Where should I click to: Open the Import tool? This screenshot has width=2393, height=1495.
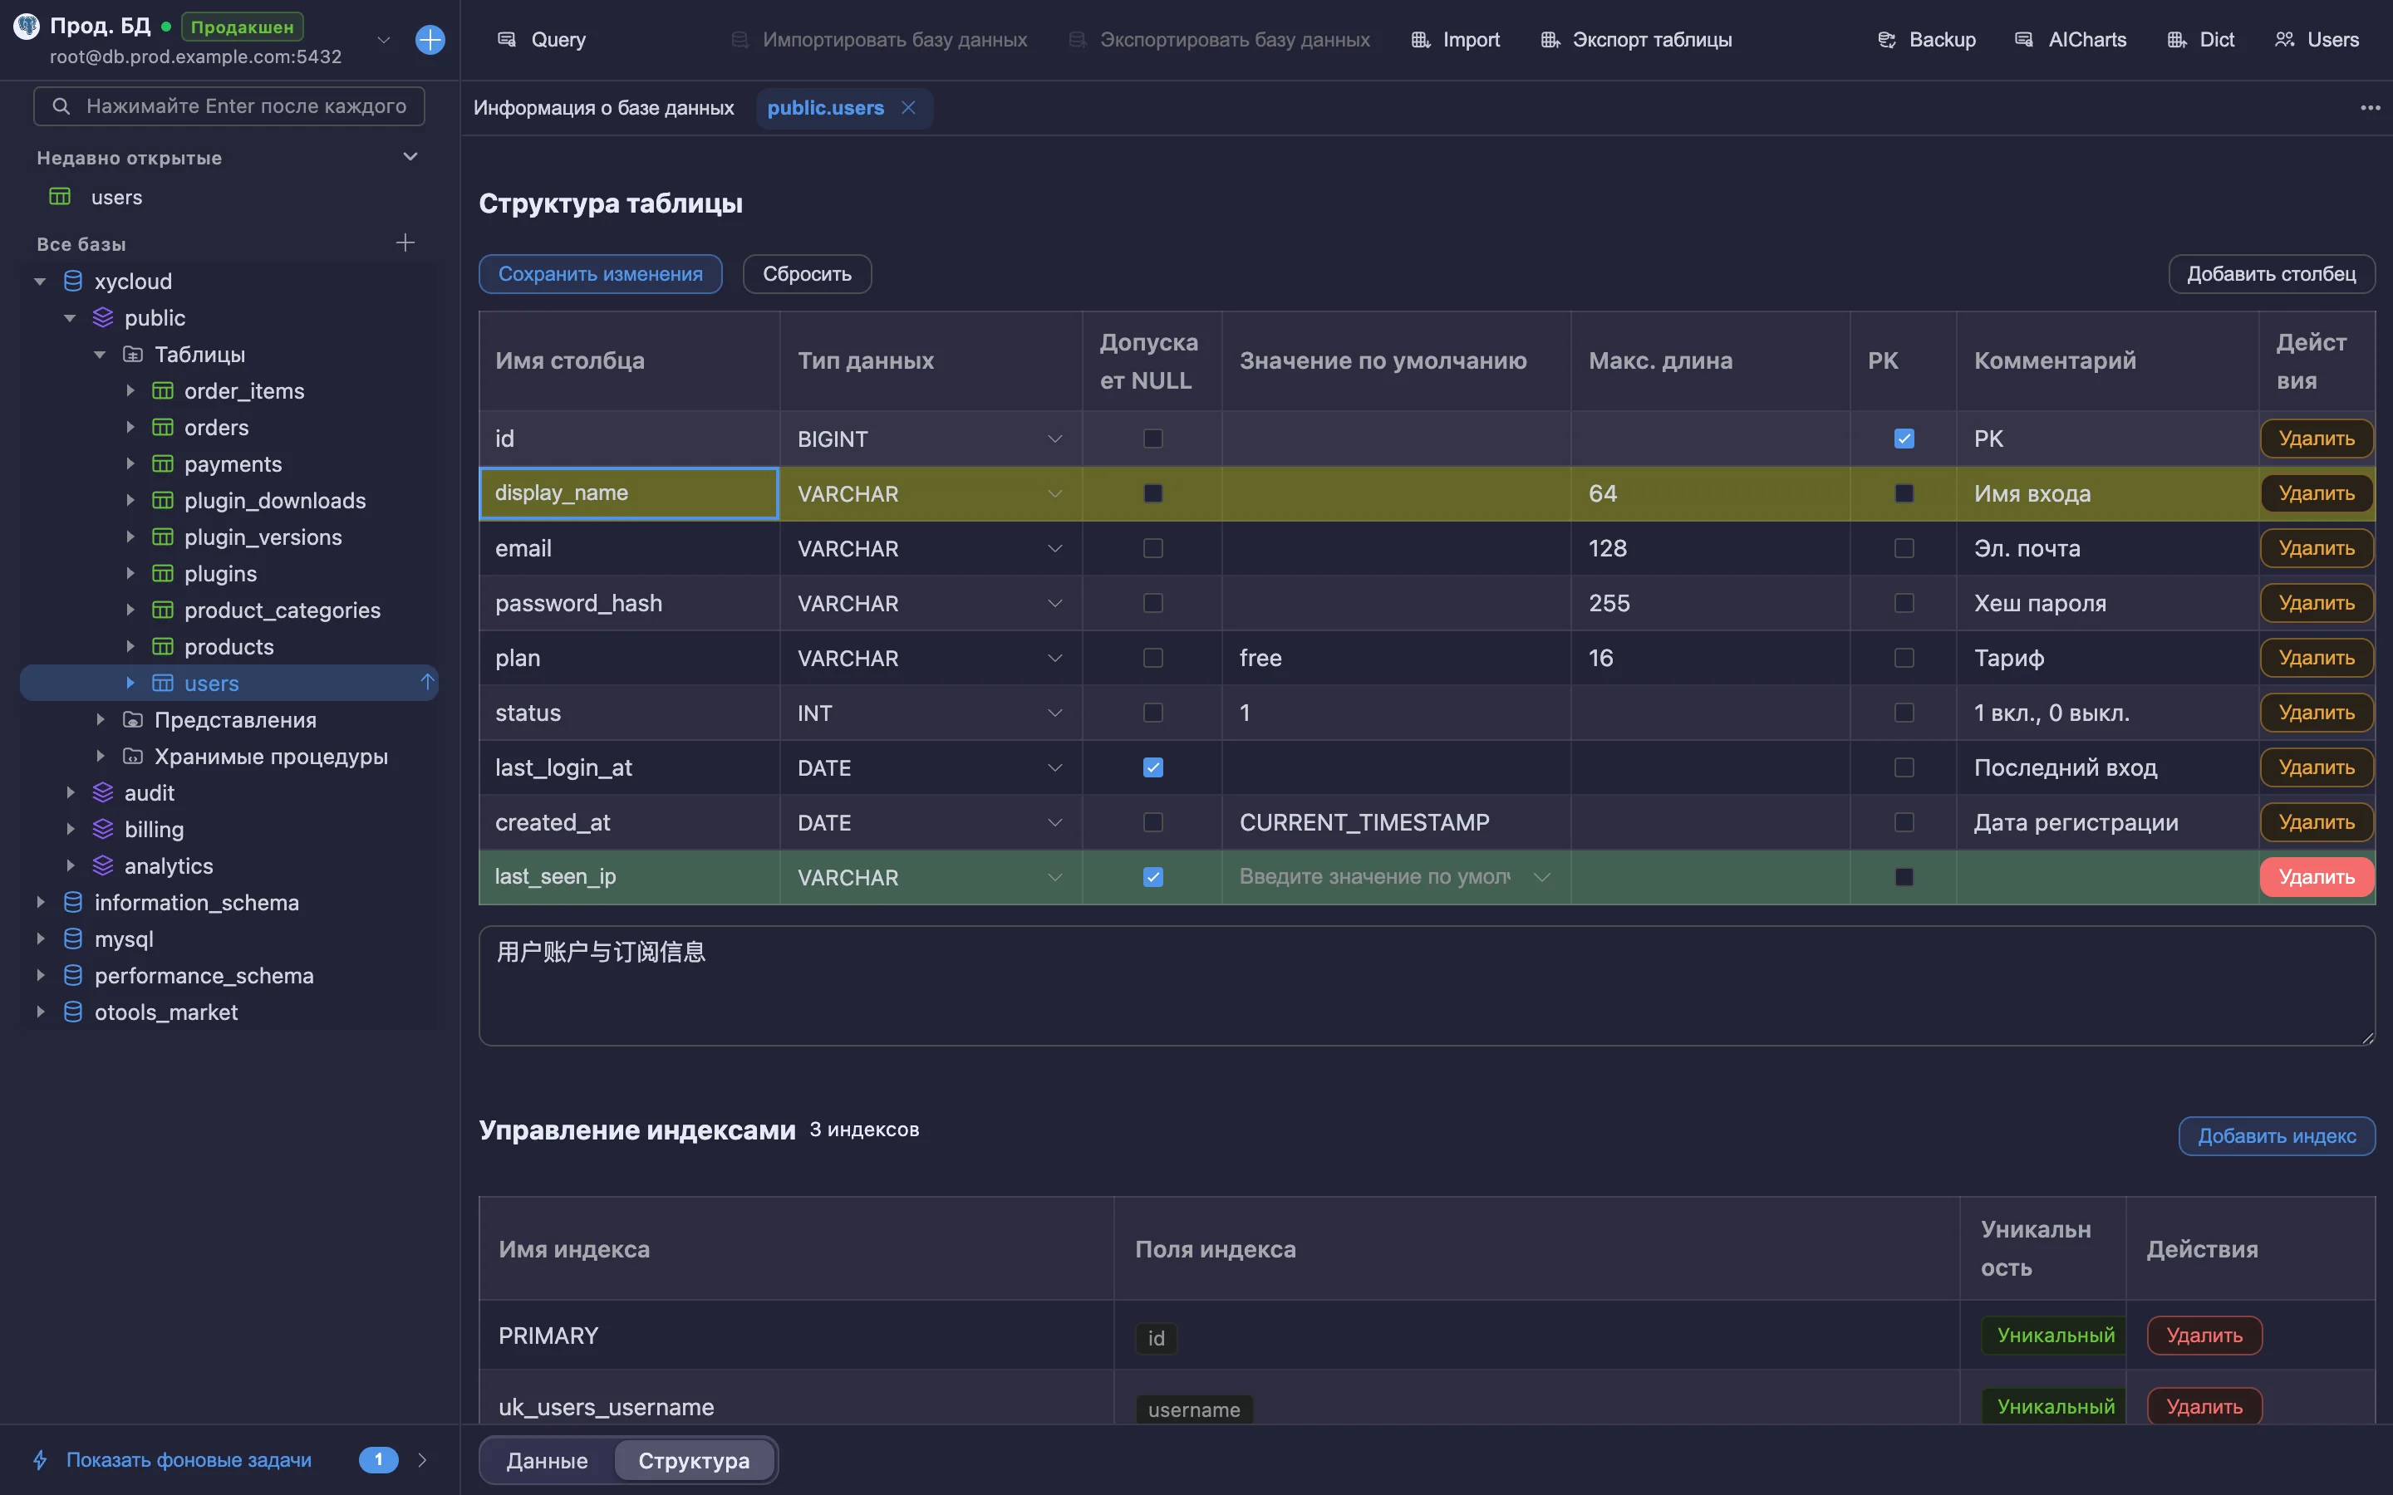tap(1455, 40)
